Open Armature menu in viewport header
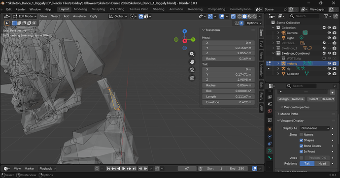Screen dimensions: 340x178 (79, 16)
